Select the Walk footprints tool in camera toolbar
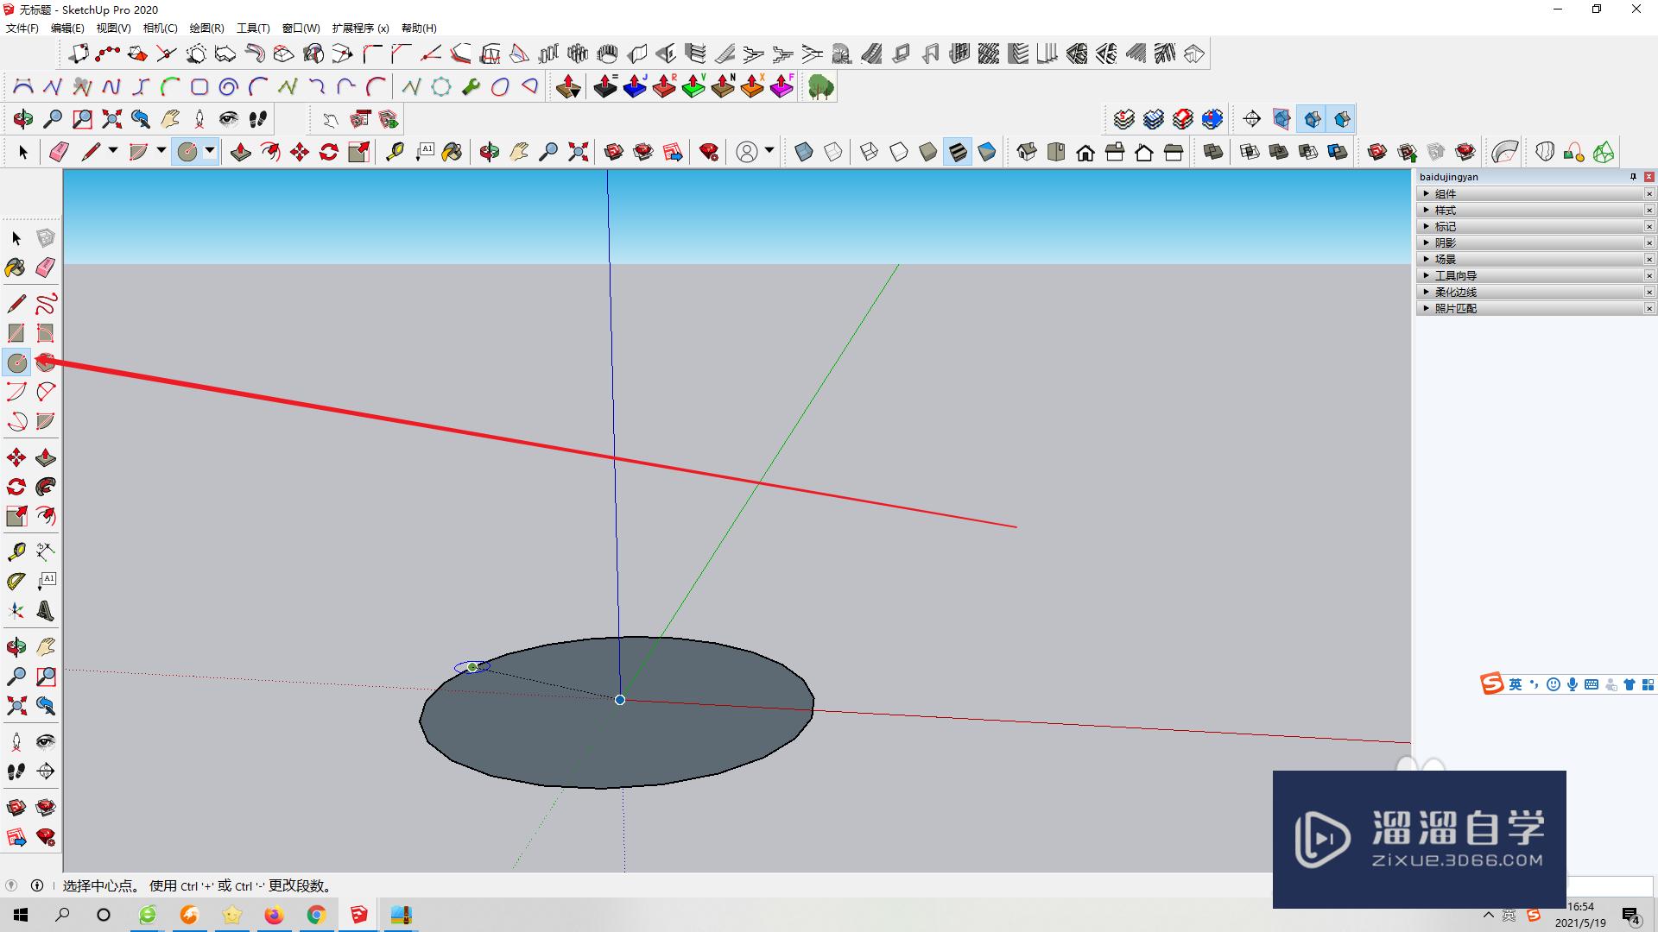The width and height of the screenshot is (1658, 932). coord(258,119)
